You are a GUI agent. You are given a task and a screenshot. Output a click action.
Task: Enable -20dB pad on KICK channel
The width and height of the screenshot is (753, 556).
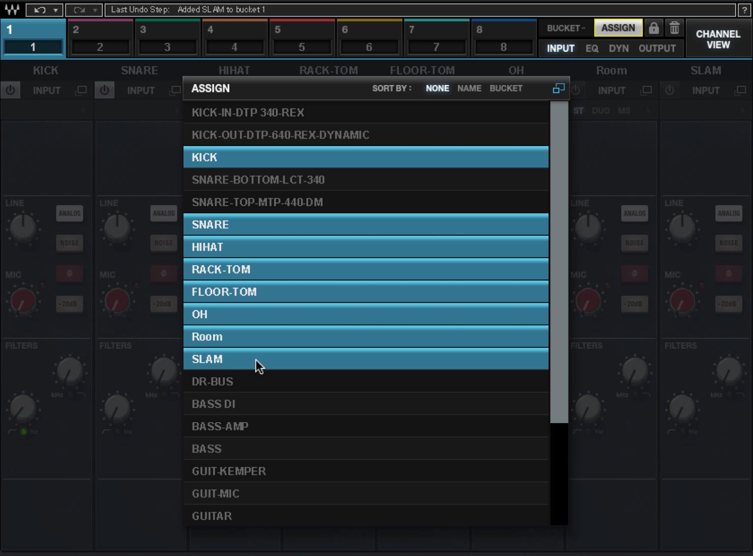tap(69, 304)
